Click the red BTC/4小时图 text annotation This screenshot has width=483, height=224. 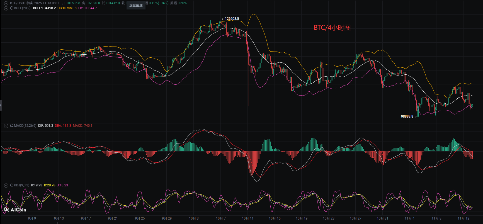tap(332, 28)
